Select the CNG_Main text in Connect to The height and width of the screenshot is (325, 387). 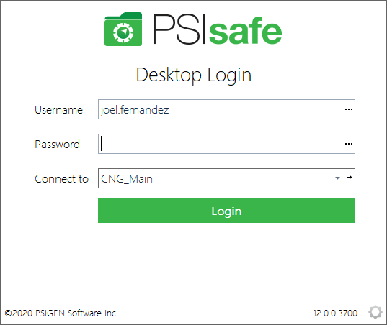[127, 179]
